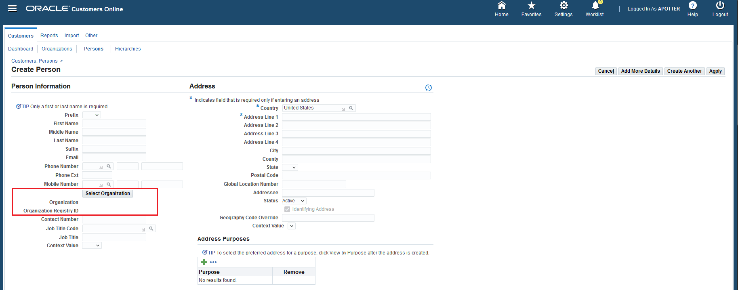Click Create Another button
The width and height of the screenshot is (738, 290).
pyautogui.click(x=685, y=71)
